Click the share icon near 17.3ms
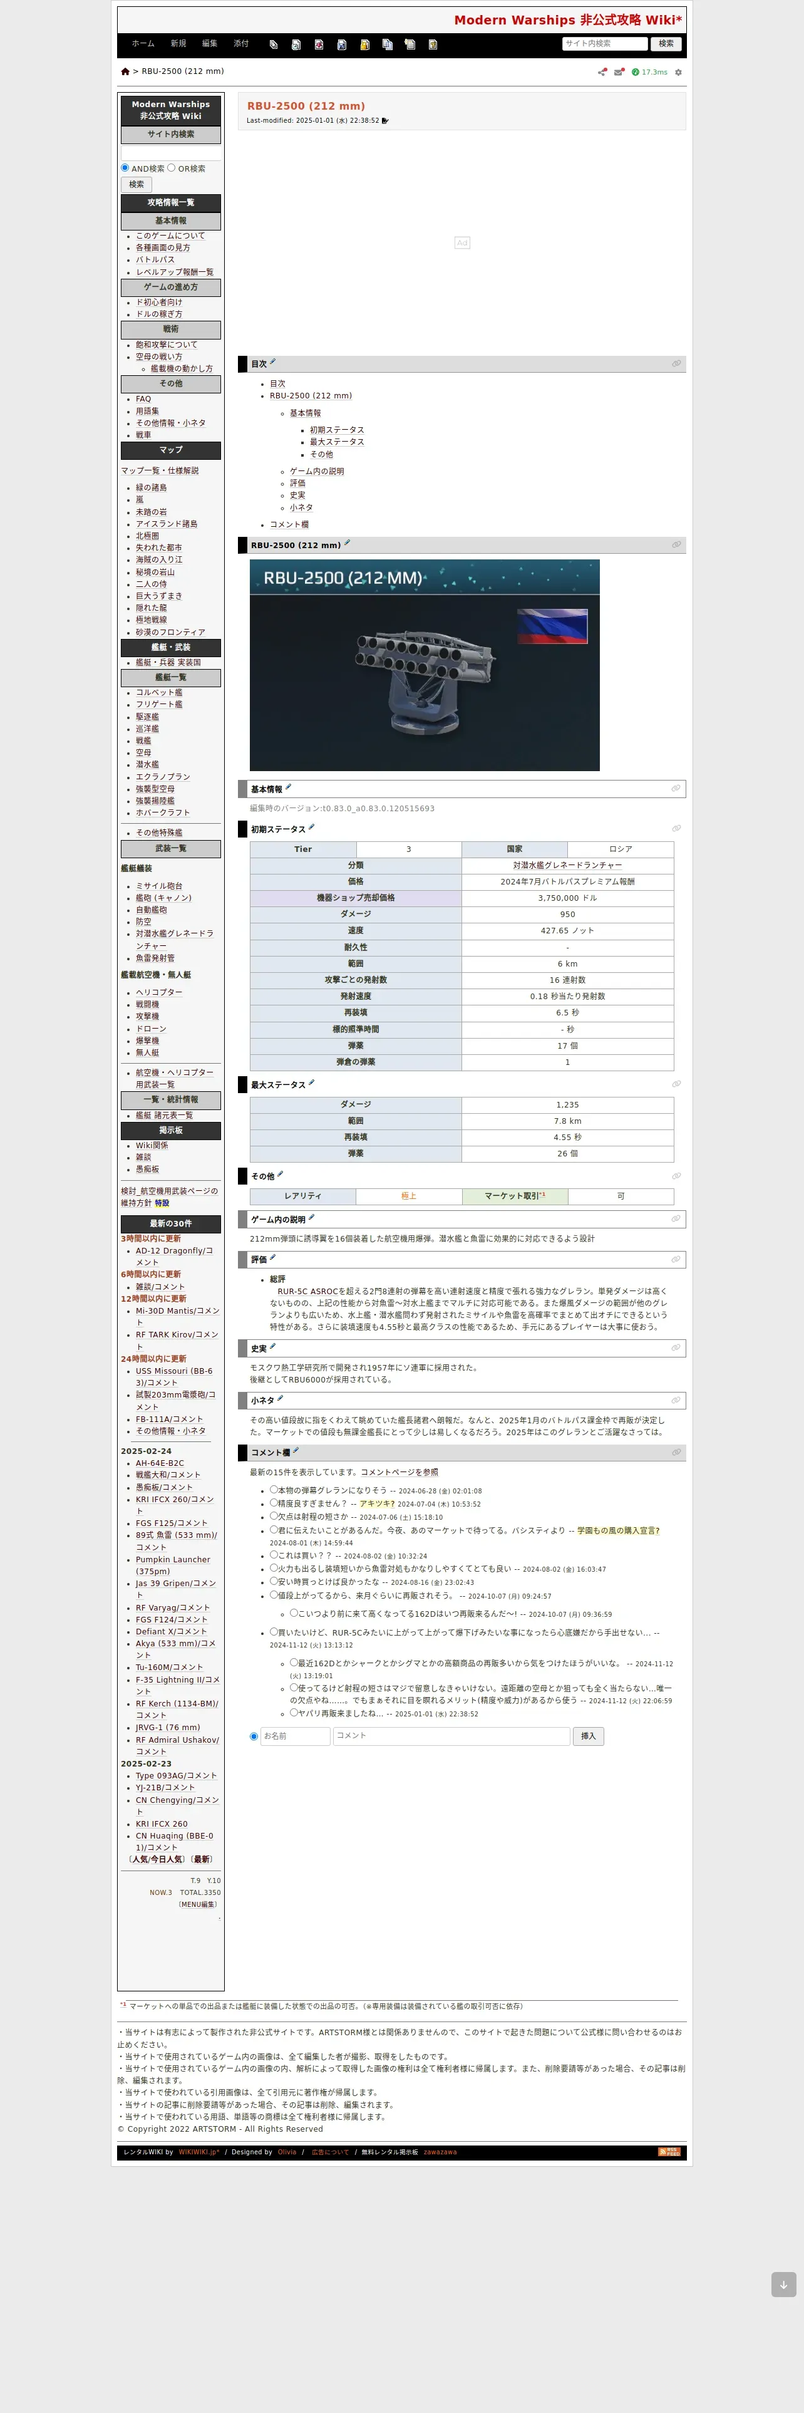The width and height of the screenshot is (804, 2413). [x=603, y=72]
